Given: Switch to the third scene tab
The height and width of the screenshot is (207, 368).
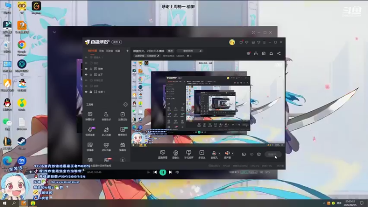Looking at the screenshot, I should (x=109, y=51).
